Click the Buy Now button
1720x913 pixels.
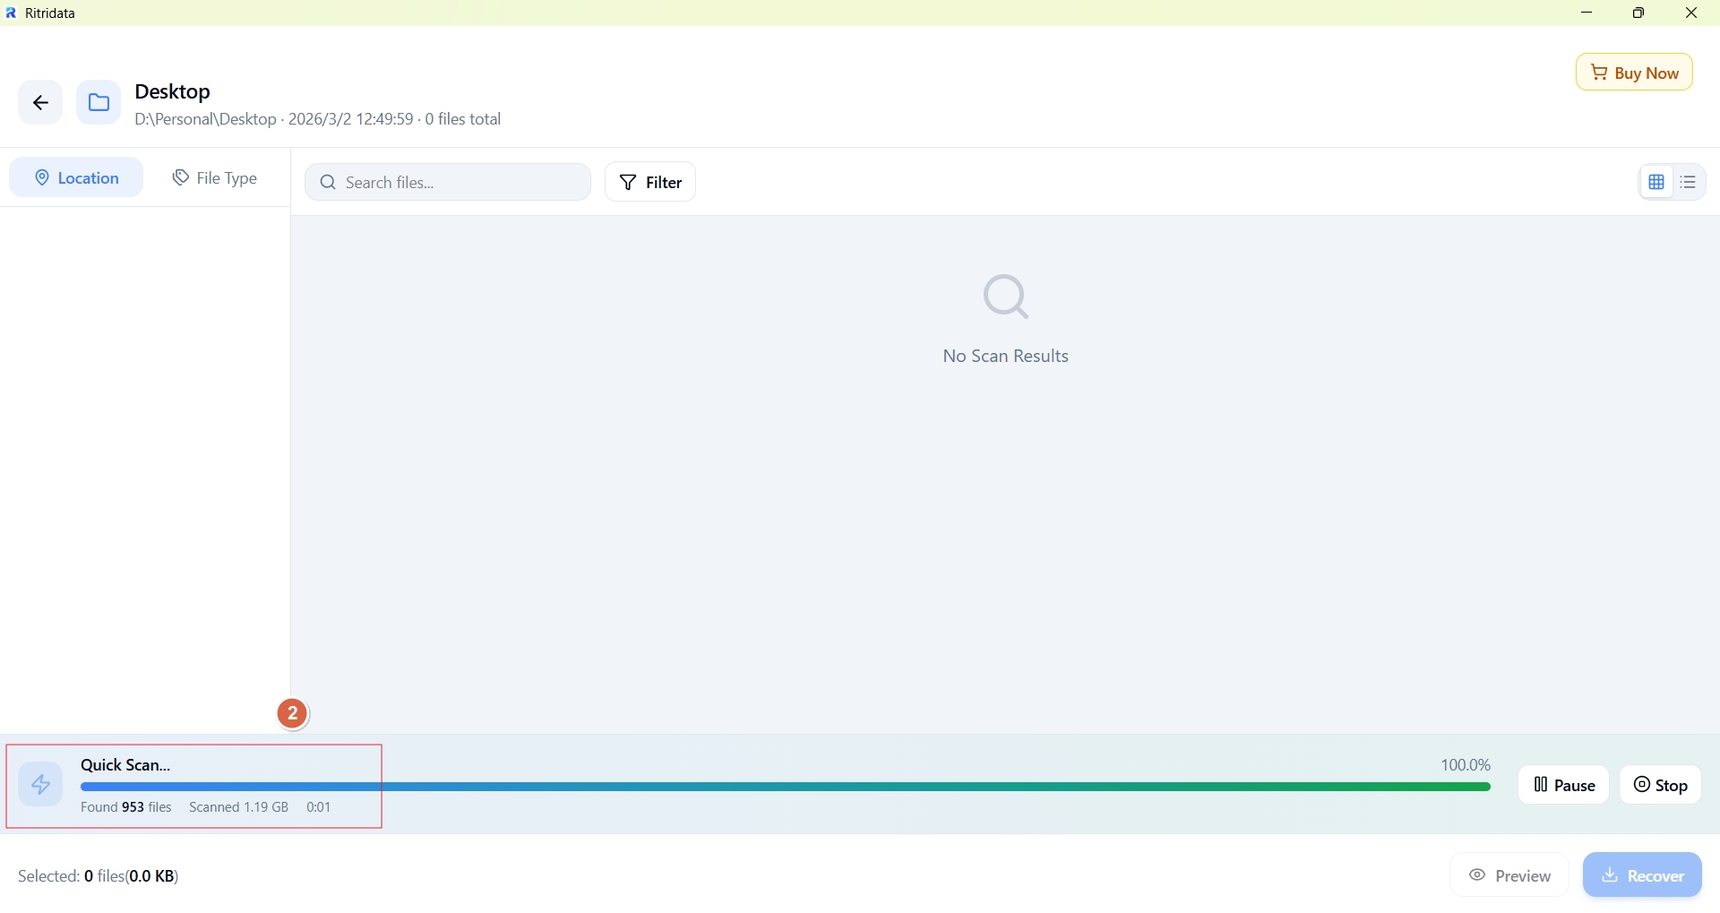(x=1634, y=73)
